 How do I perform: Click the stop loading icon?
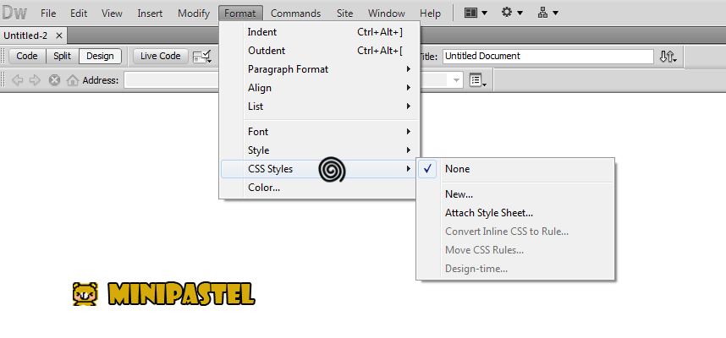[x=55, y=80]
